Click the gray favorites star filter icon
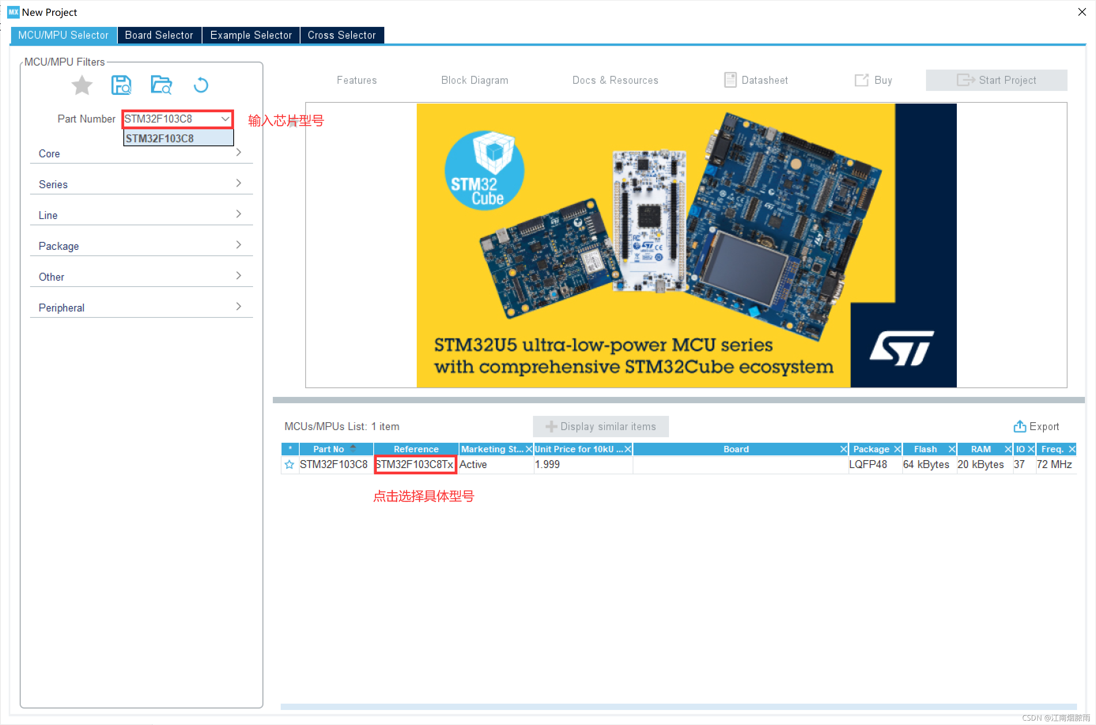Image resolution: width=1096 pixels, height=725 pixels. pyautogui.click(x=82, y=85)
